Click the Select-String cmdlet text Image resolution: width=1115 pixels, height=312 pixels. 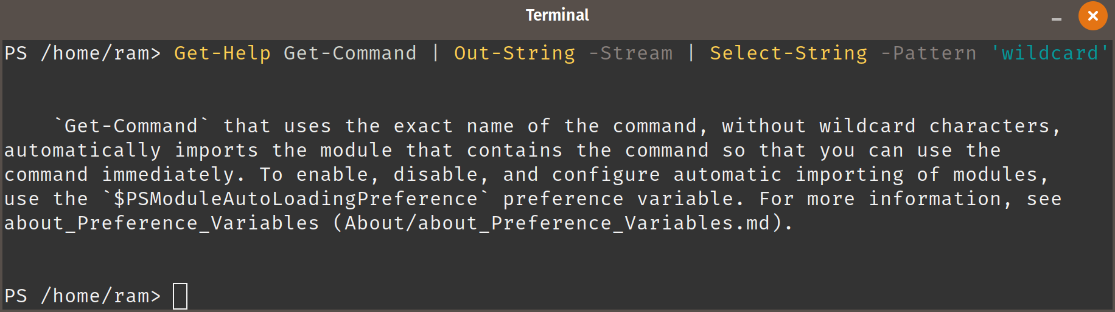(788, 53)
